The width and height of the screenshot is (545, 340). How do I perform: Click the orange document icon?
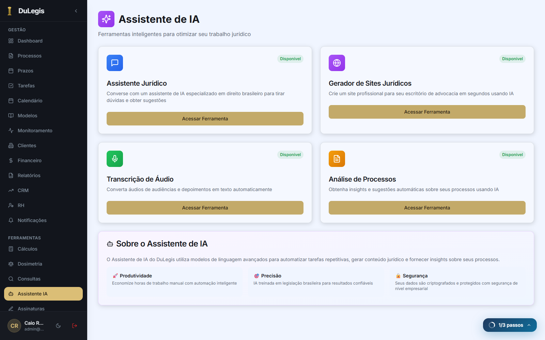337,159
